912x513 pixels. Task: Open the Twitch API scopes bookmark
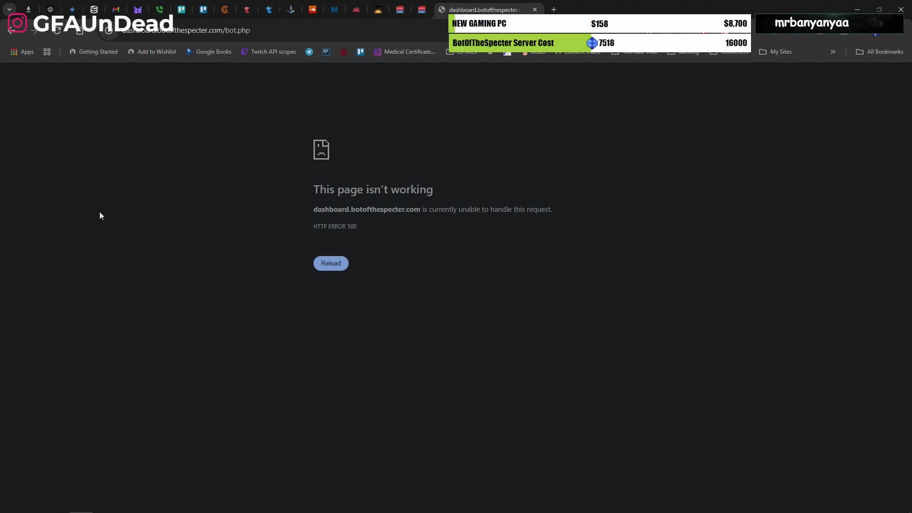[269, 52]
